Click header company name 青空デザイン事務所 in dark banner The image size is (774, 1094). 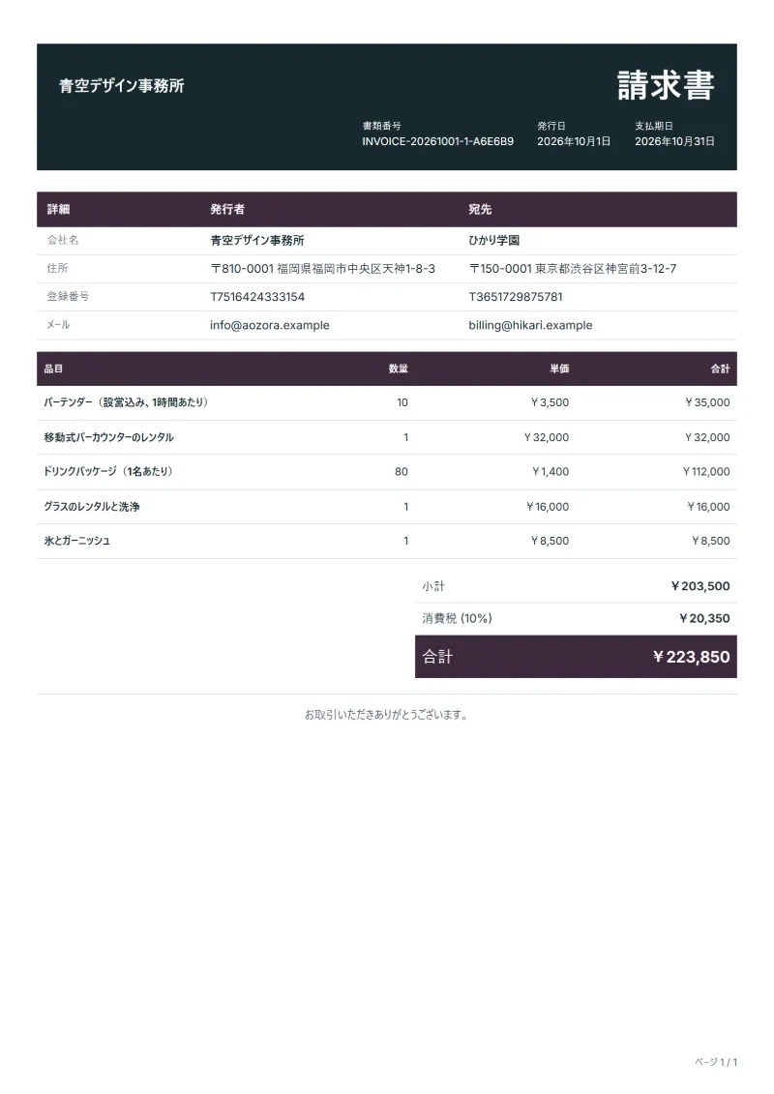pyautogui.click(x=122, y=86)
